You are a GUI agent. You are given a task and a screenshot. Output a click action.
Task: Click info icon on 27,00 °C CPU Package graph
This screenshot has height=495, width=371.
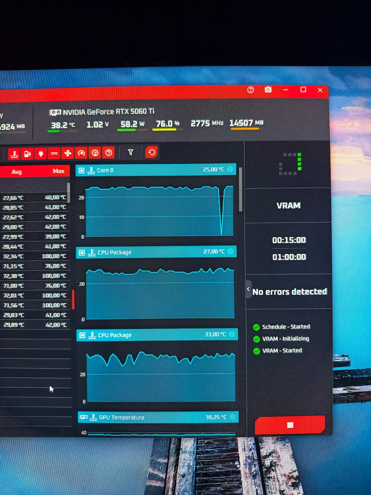(231, 251)
